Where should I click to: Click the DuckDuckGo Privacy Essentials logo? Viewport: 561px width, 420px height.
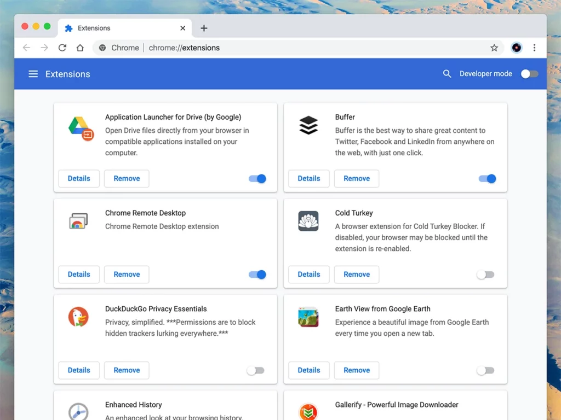(78, 317)
